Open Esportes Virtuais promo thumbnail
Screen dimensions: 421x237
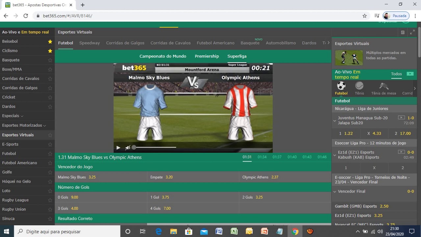point(349,58)
